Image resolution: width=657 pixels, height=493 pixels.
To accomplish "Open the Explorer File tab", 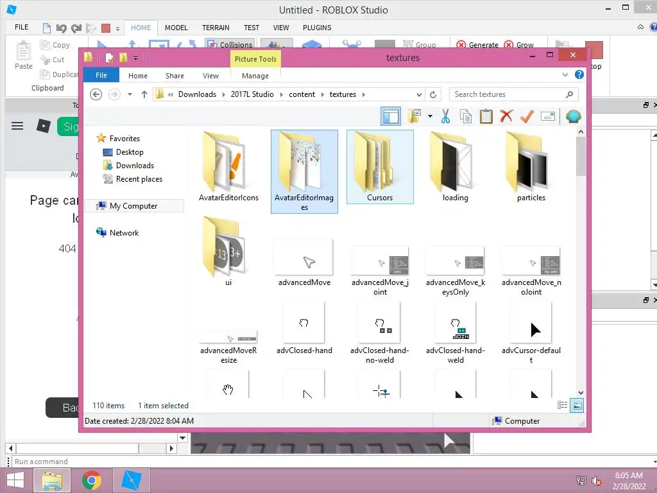I will pyautogui.click(x=101, y=75).
